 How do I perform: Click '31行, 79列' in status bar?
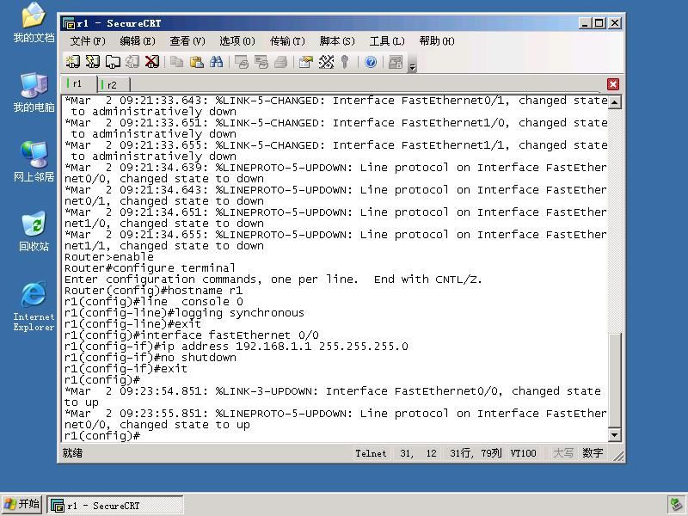point(476,453)
